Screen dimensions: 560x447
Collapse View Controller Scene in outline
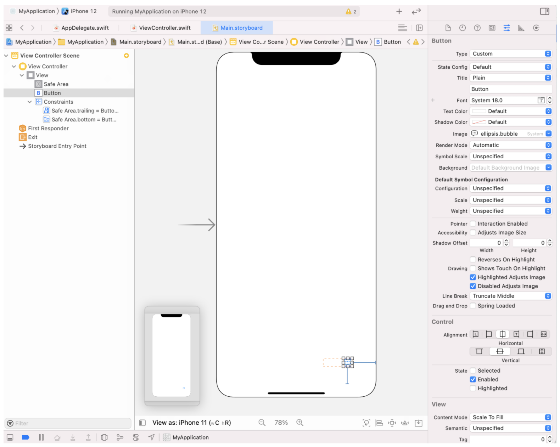pos(6,56)
